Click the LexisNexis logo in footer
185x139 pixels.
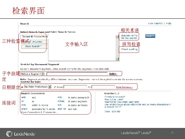21,134
